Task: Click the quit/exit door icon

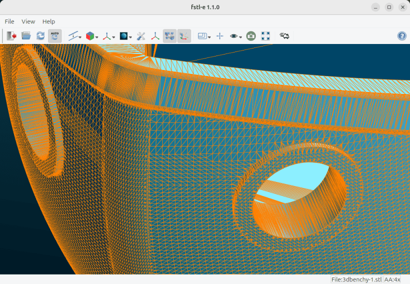Action: tap(12, 36)
